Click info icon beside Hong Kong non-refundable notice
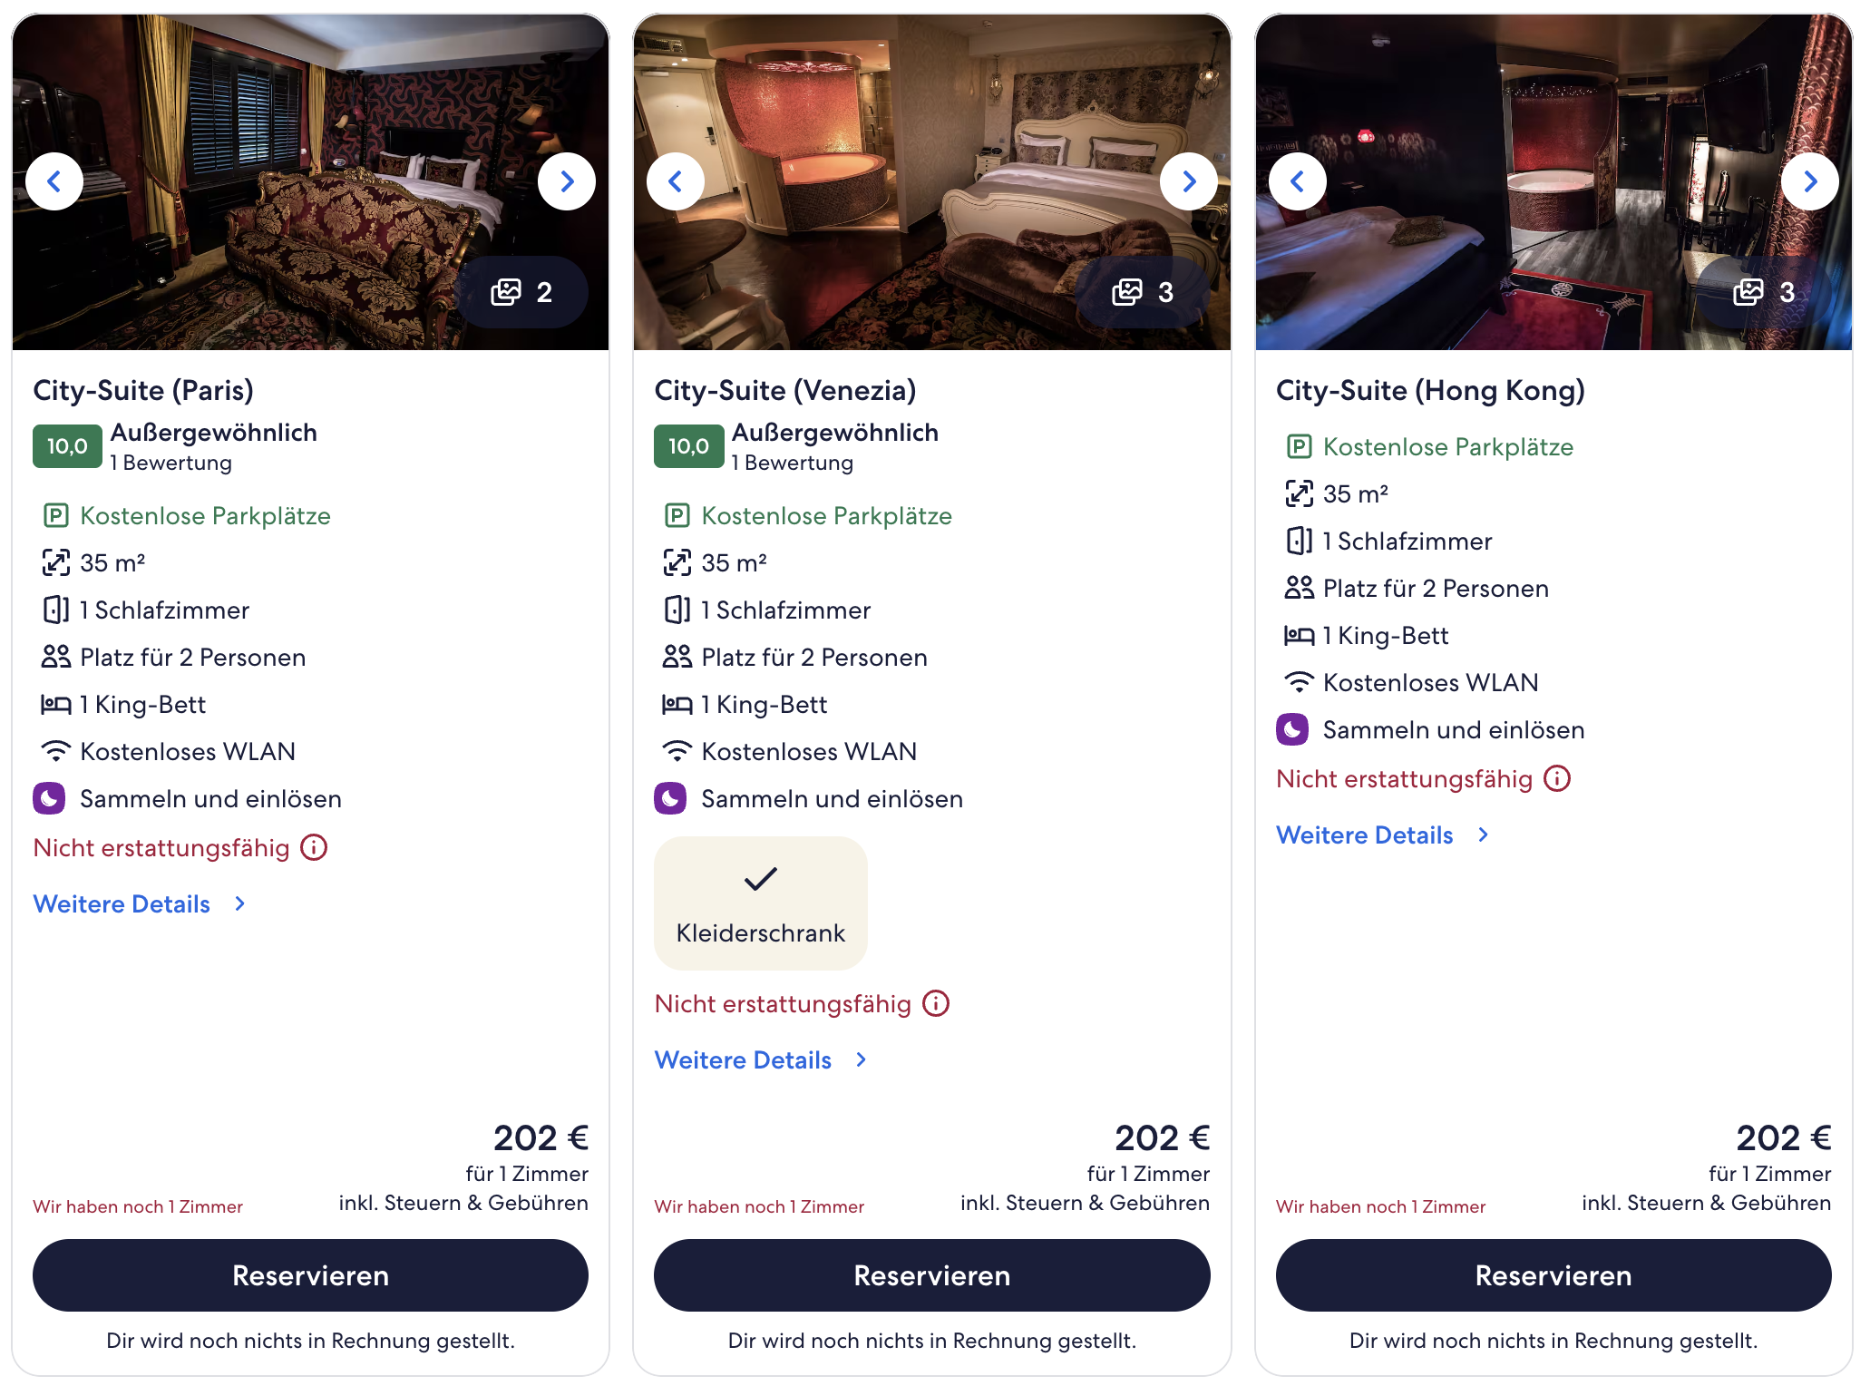 pyautogui.click(x=1557, y=779)
